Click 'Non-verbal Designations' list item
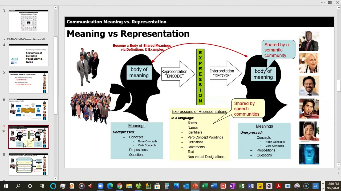The image size is (341, 191). pyautogui.click(x=206, y=157)
